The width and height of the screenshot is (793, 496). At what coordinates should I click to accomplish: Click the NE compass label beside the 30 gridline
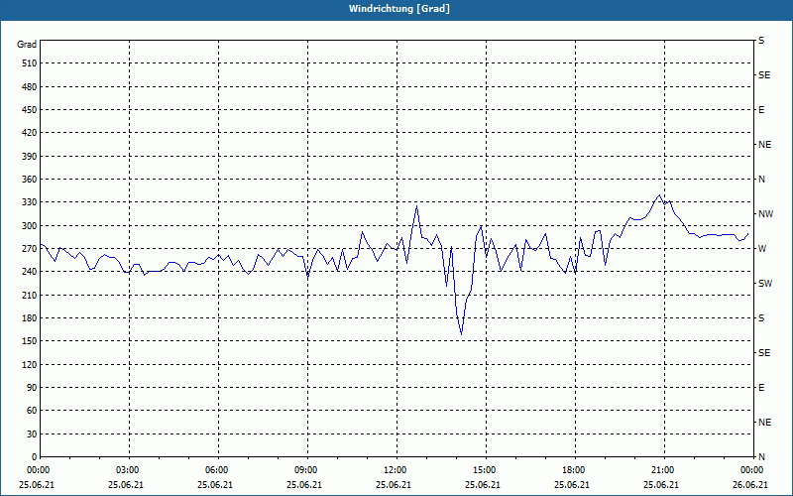coord(764,423)
